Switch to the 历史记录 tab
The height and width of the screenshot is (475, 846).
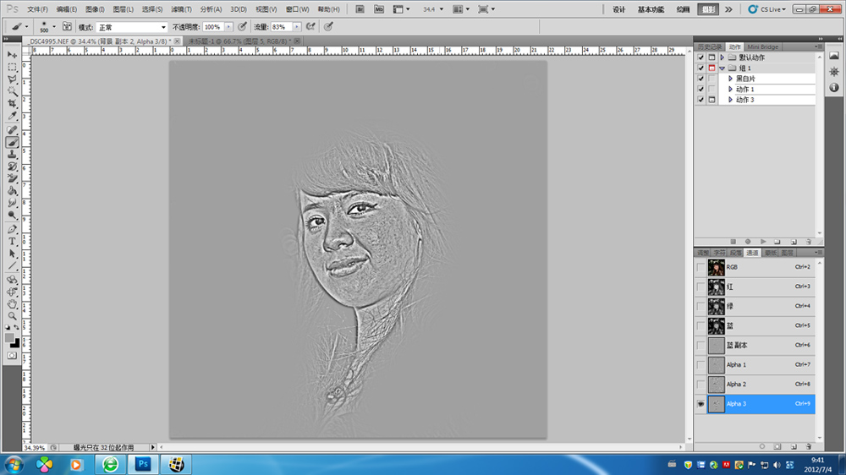[x=710, y=46]
